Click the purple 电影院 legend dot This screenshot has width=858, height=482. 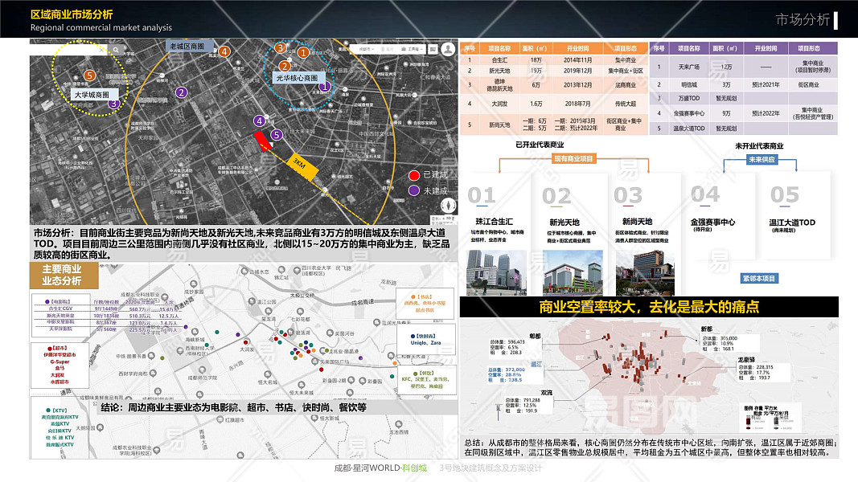click(49, 301)
